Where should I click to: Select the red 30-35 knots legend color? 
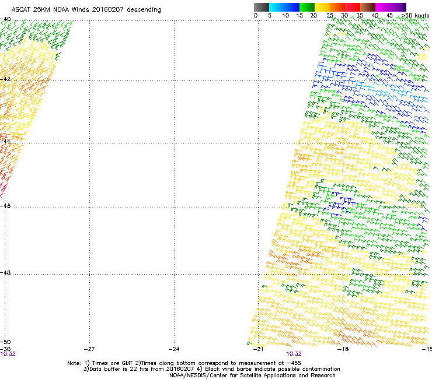(353, 7)
